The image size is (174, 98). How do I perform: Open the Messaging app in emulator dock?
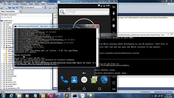[94, 80]
